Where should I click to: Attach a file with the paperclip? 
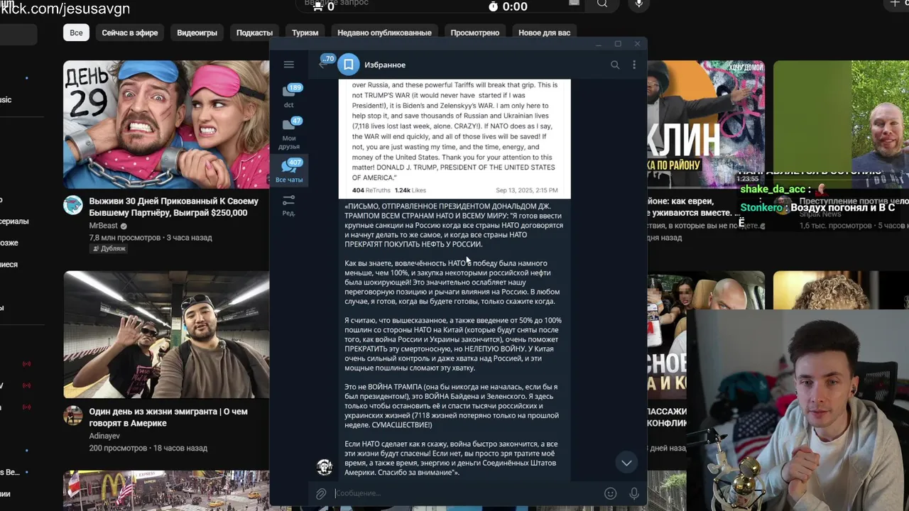point(321,493)
